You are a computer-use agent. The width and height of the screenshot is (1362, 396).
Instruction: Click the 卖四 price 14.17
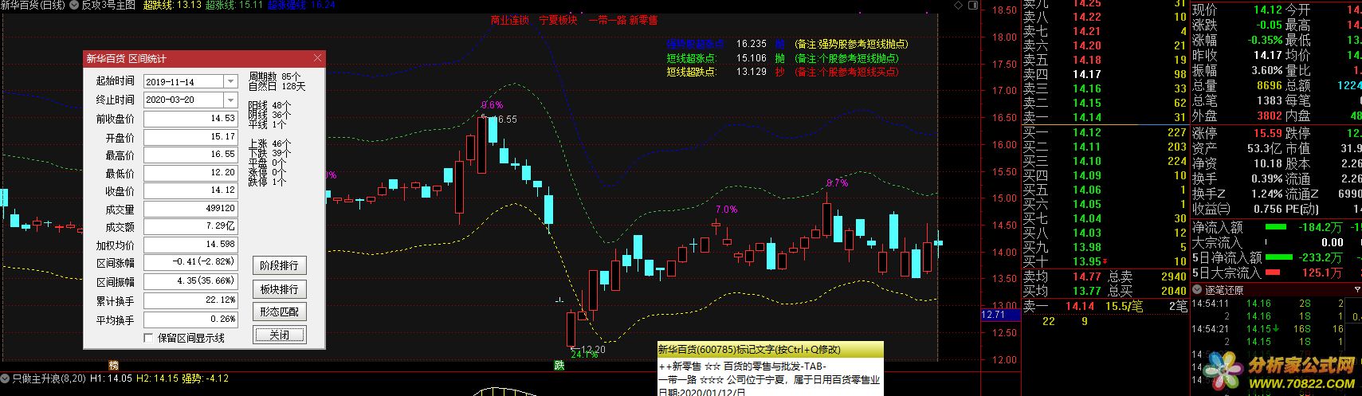pyautogui.click(x=1086, y=74)
